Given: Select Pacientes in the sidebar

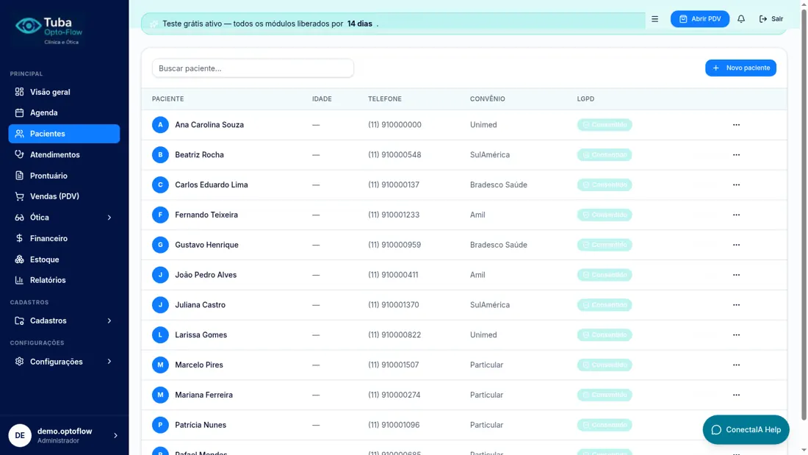Looking at the screenshot, I should 64,134.
